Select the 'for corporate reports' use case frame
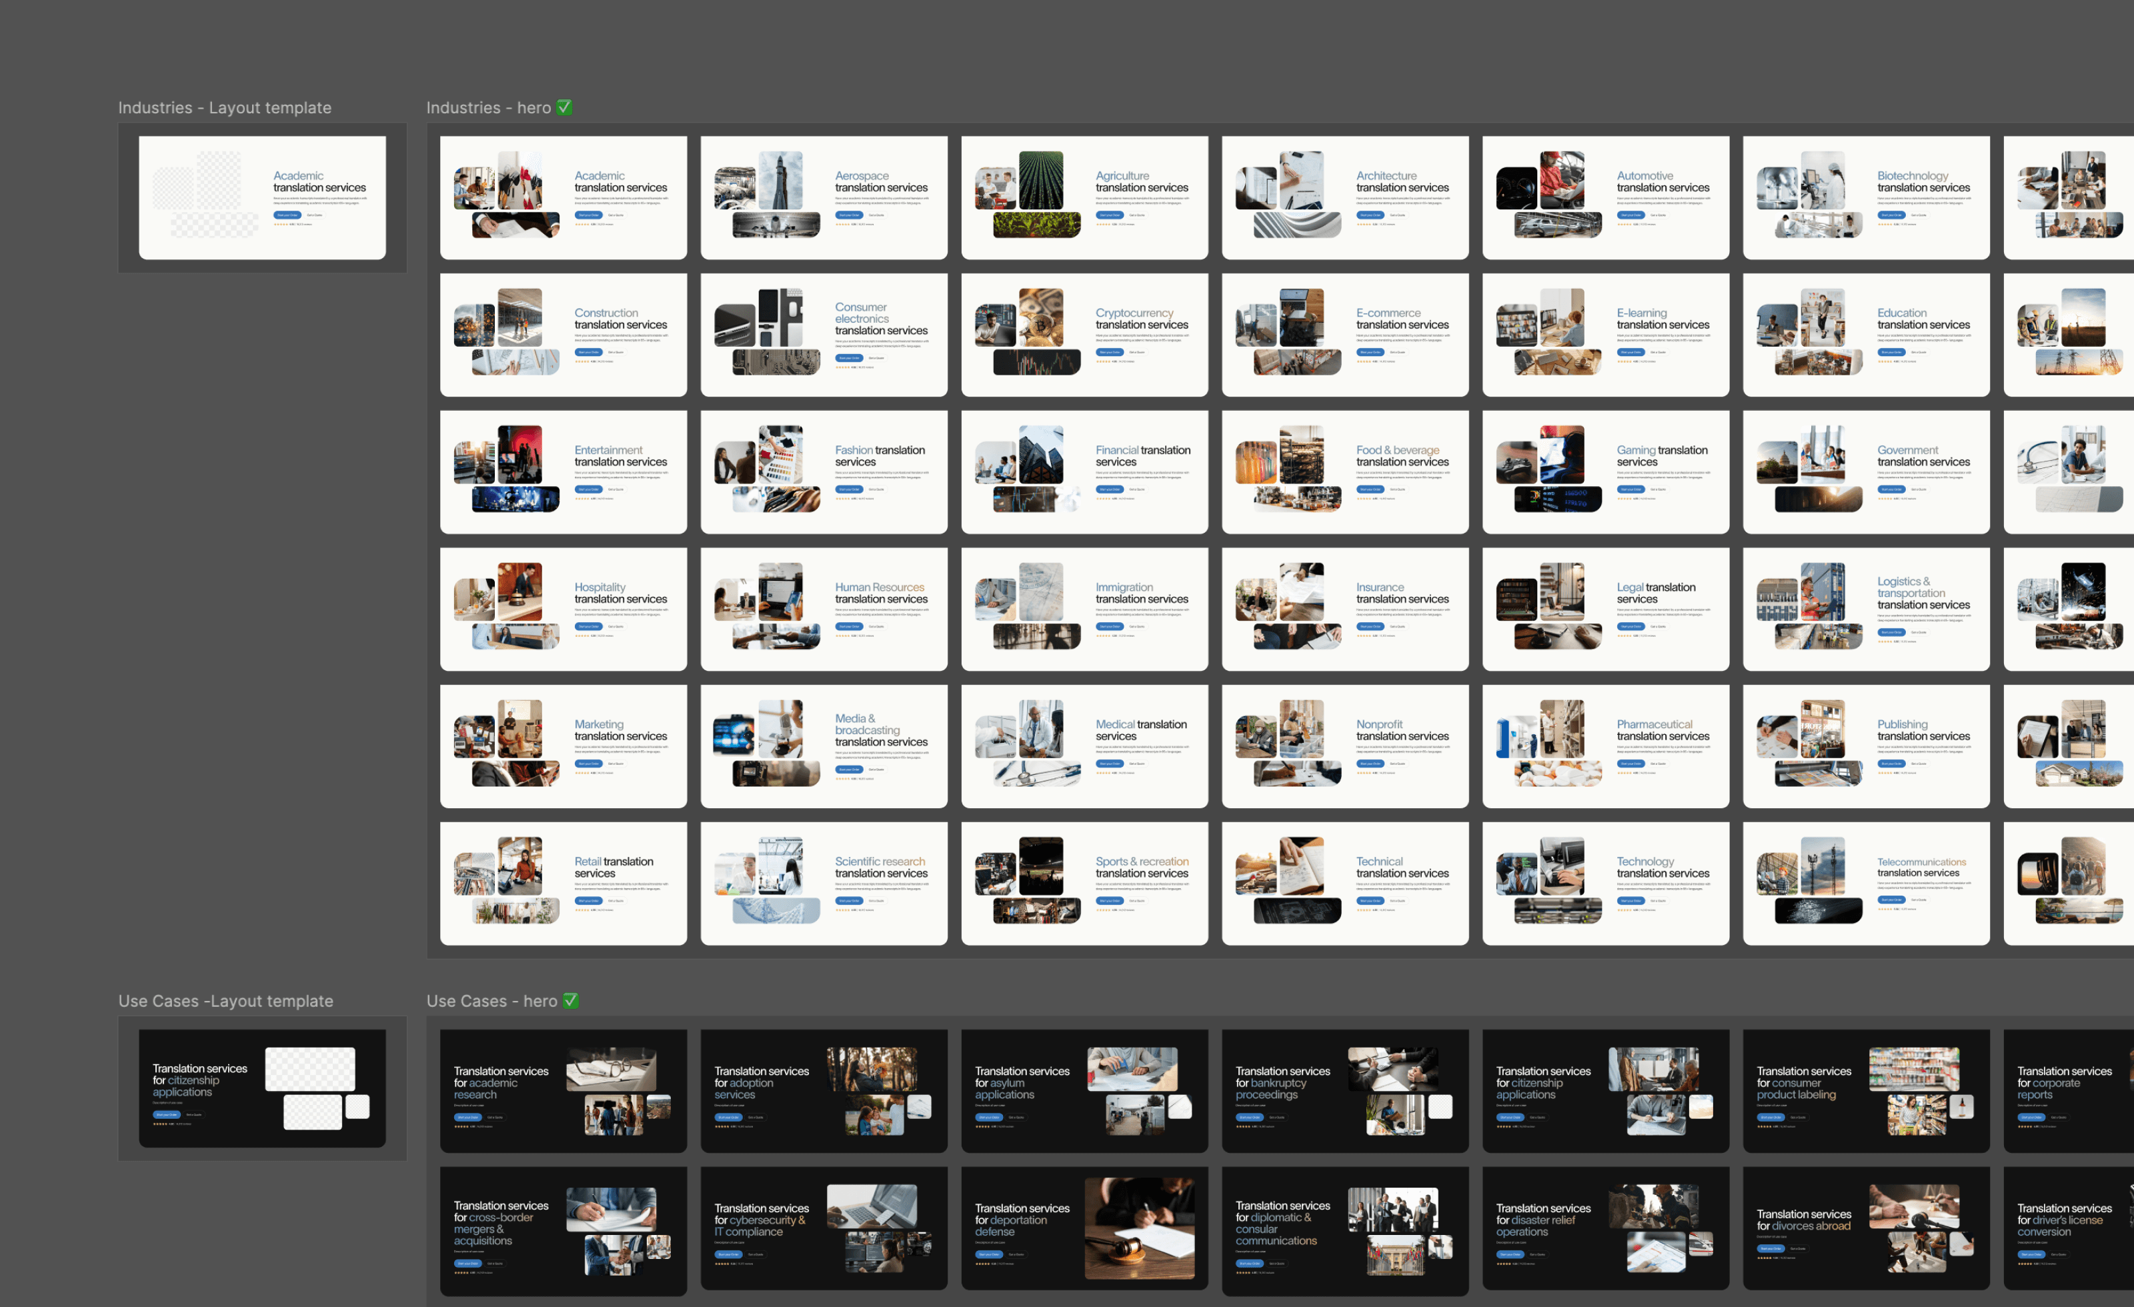Viewport: 2134px width, 1307px height. [2069, 1092]
